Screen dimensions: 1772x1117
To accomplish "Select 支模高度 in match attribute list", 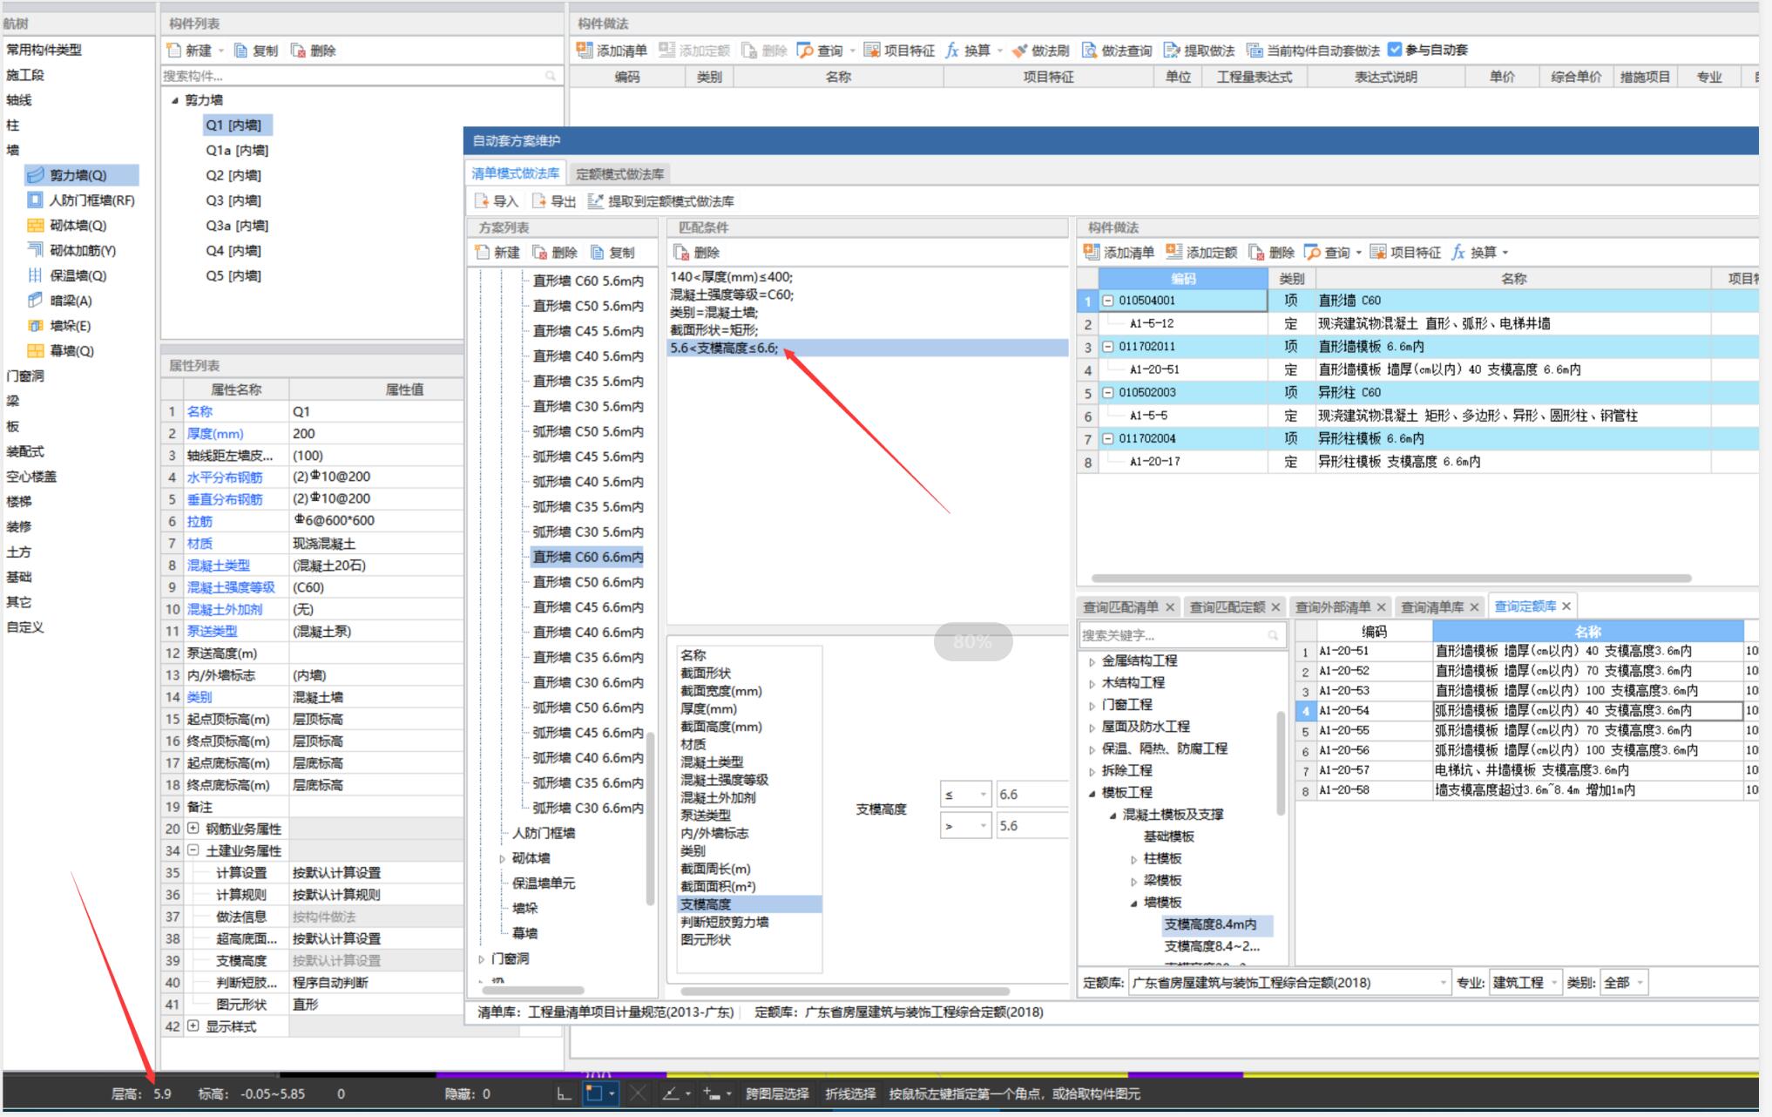I will (749, 904).
